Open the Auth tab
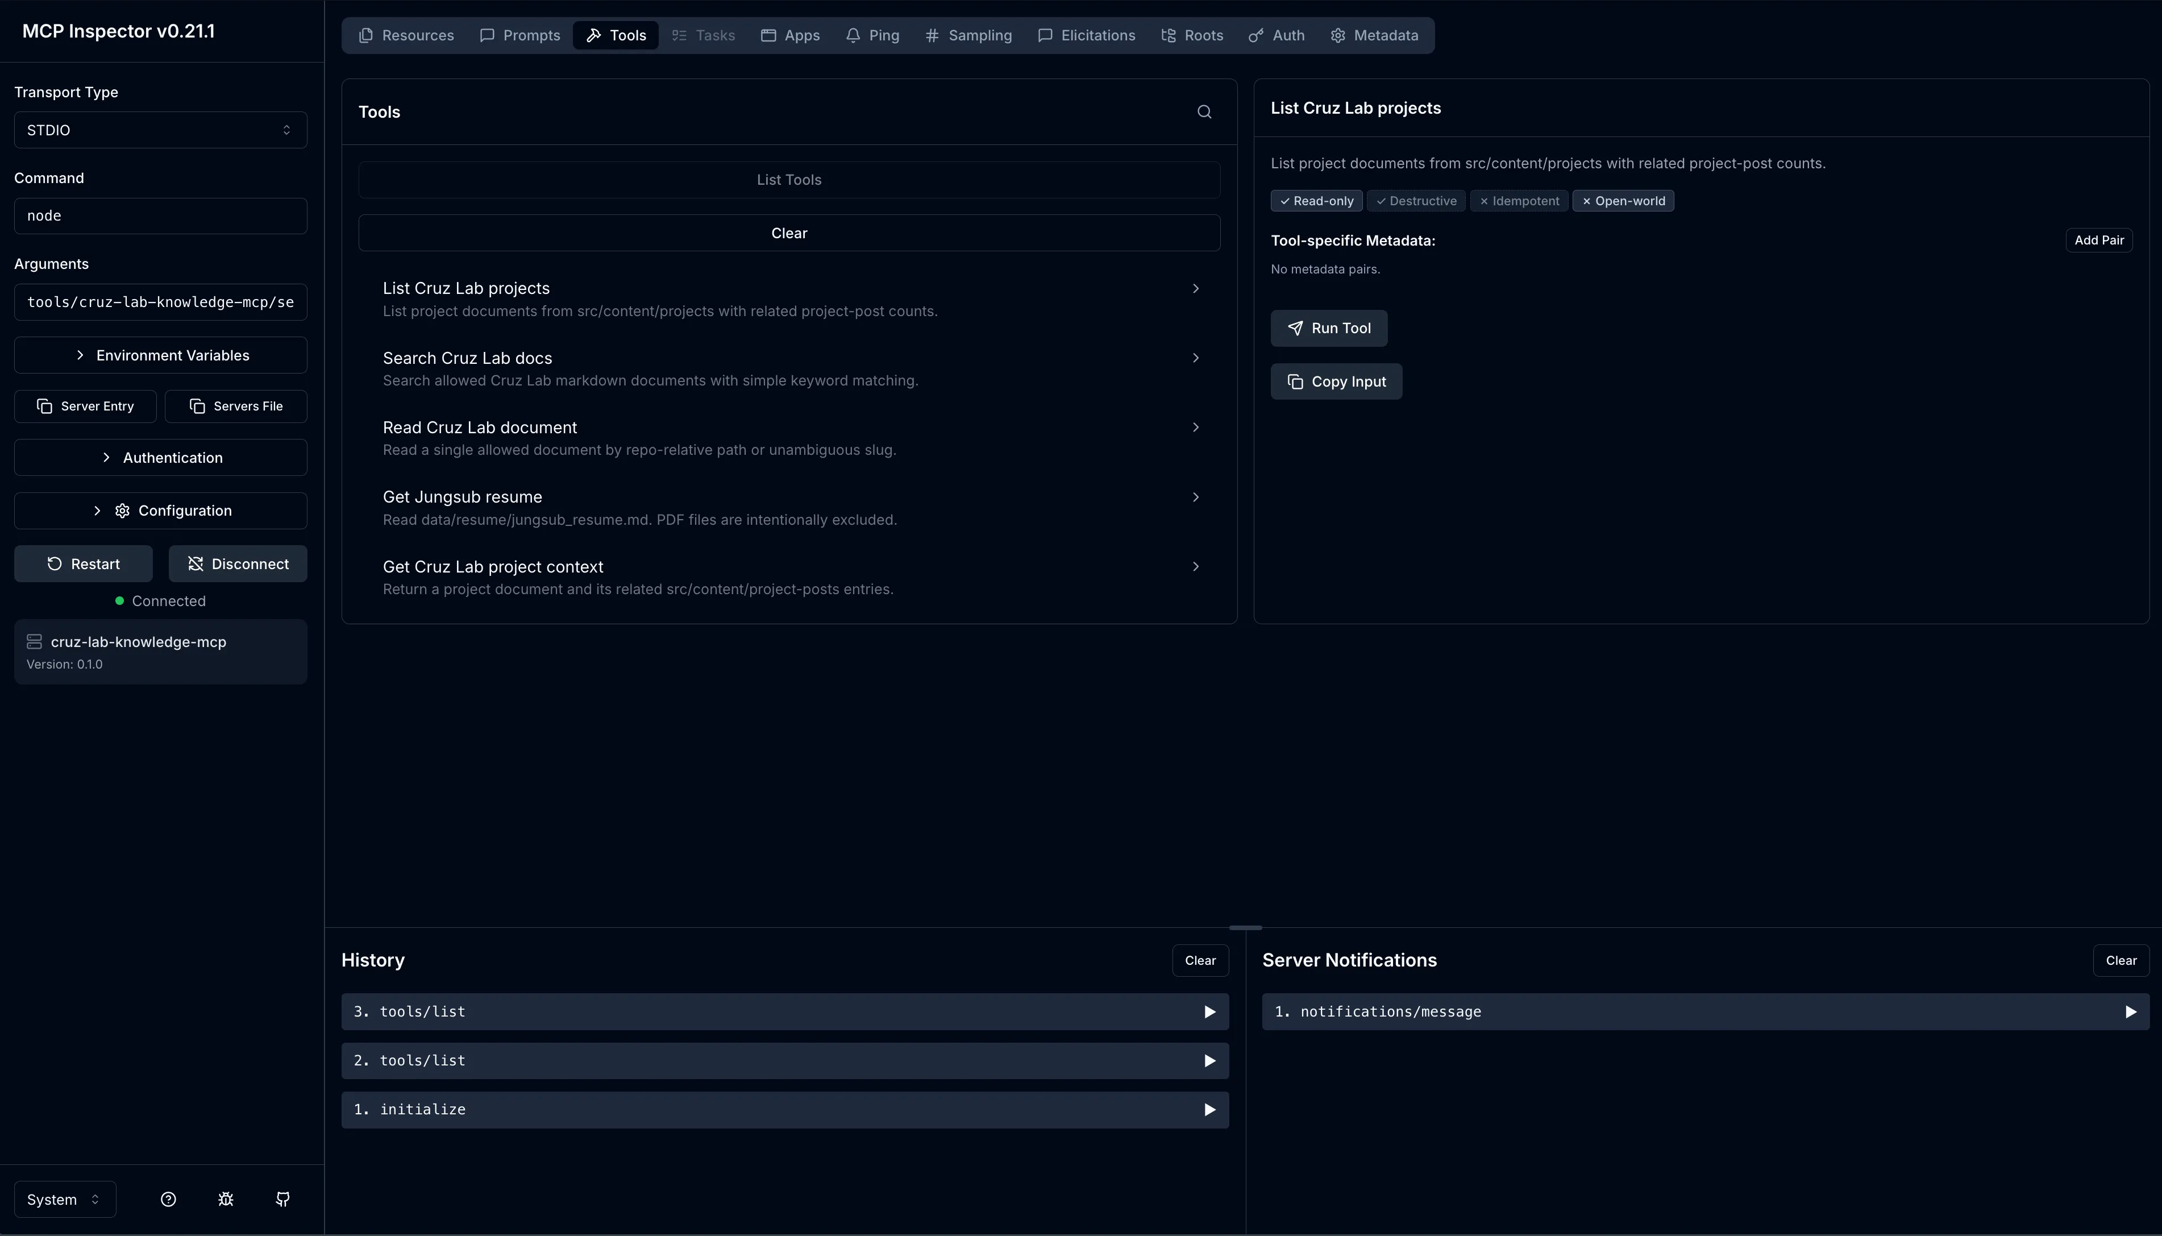Image resolution: width=2162 pixels, height=1236 pixels. tap(1277, 36)
